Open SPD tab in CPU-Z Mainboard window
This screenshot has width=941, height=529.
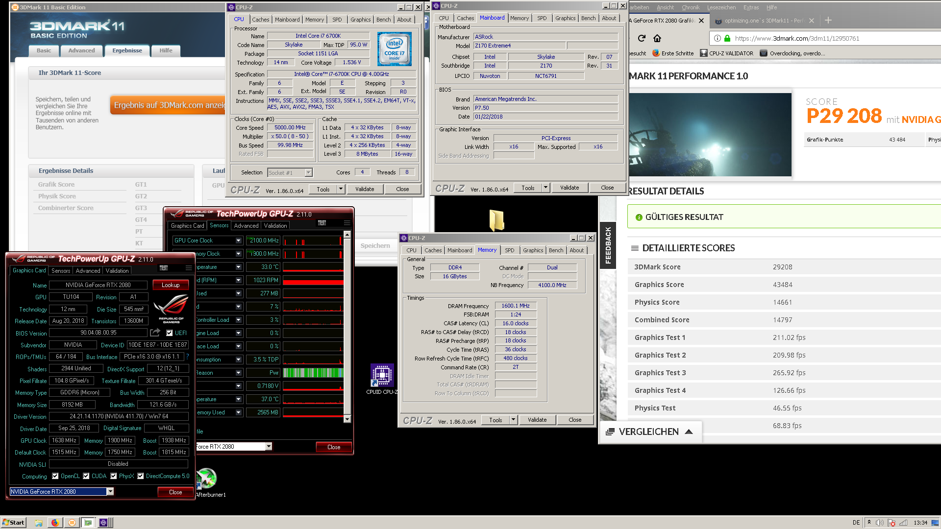click(x=542, y=18)
